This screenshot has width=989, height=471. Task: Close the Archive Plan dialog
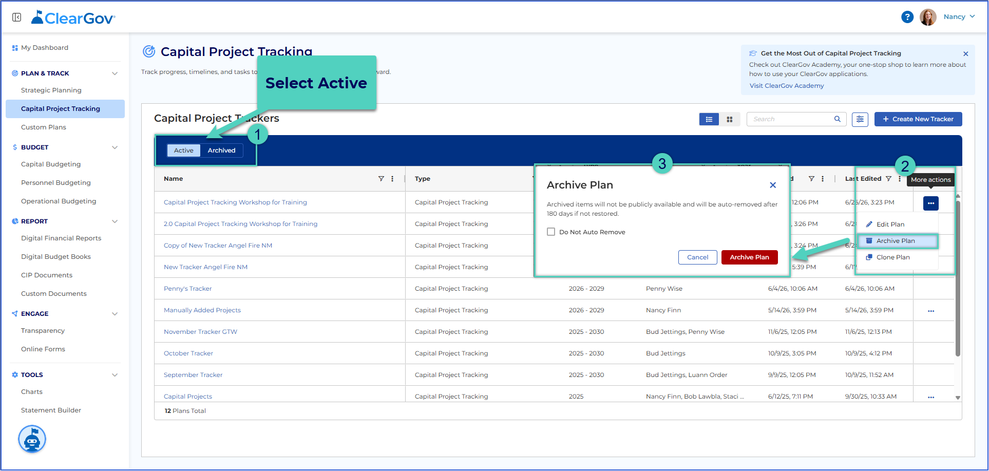pos(773,185)
